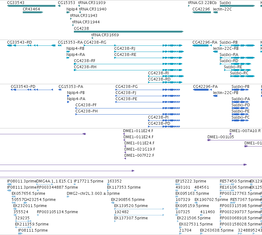Viewport: 262px width, 235px height.
Task: Select protein CG4238-PJ
Action: point(126,93)
